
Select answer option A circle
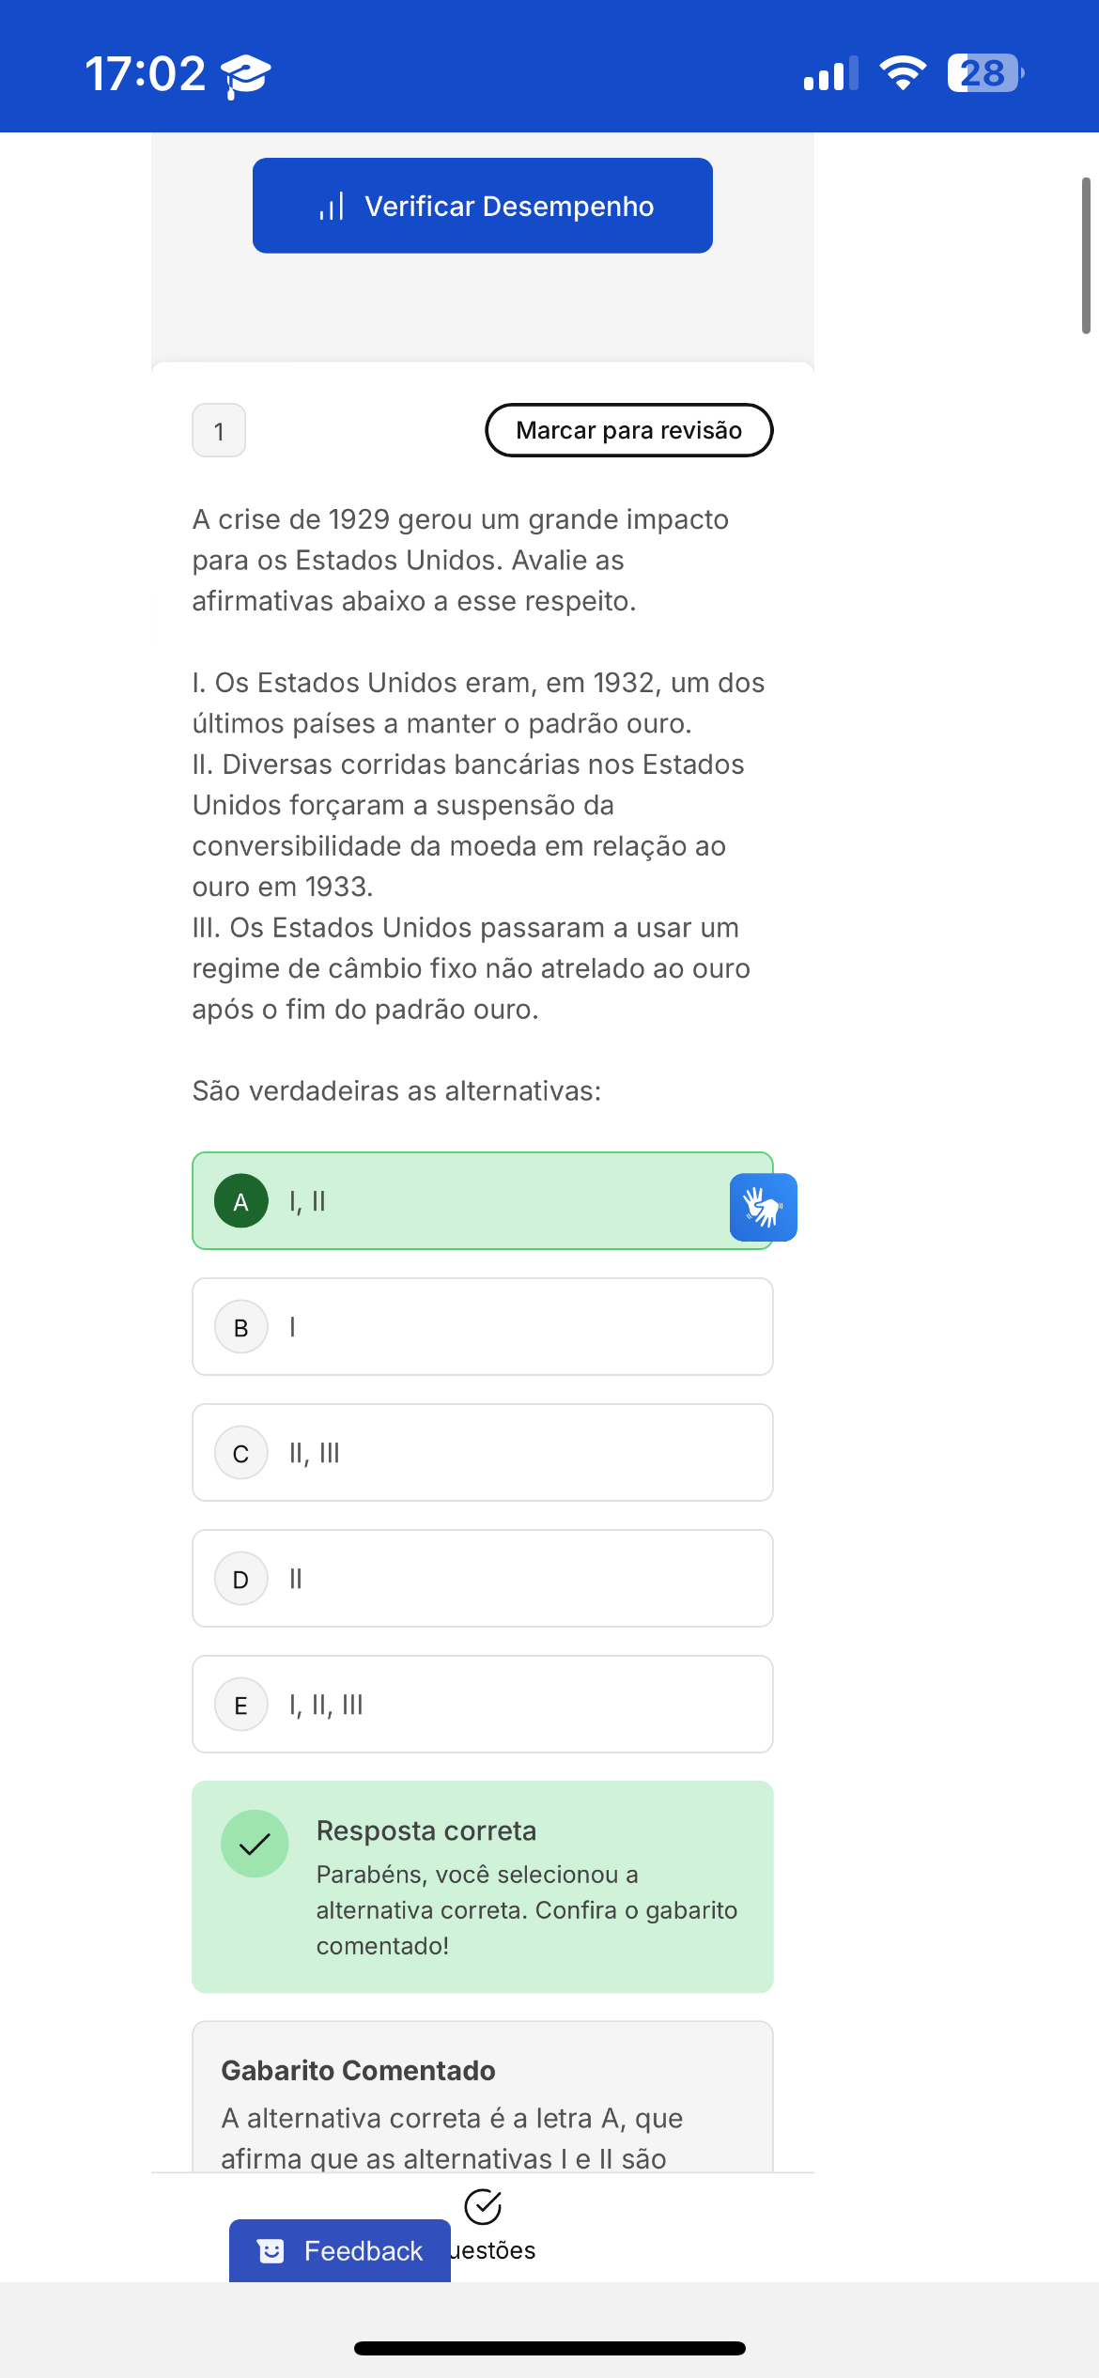[241, 1201]
